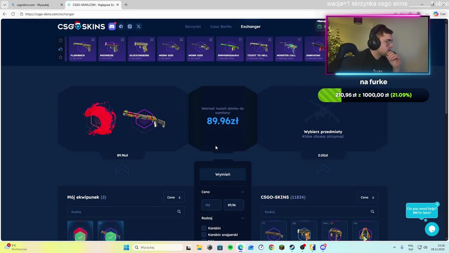Open the MOONRISE drop card

pos(112,49)
